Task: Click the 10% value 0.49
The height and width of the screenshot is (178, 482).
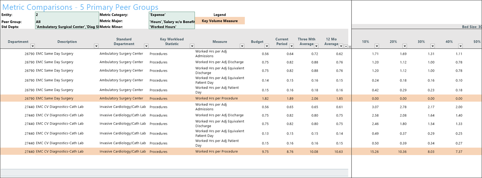Action: point(375,133)
